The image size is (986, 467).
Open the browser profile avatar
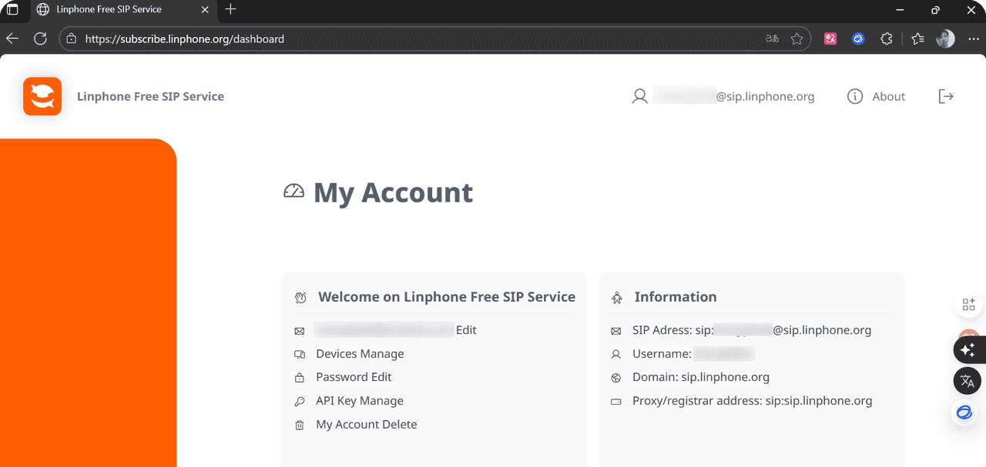[x=945, y=38]
